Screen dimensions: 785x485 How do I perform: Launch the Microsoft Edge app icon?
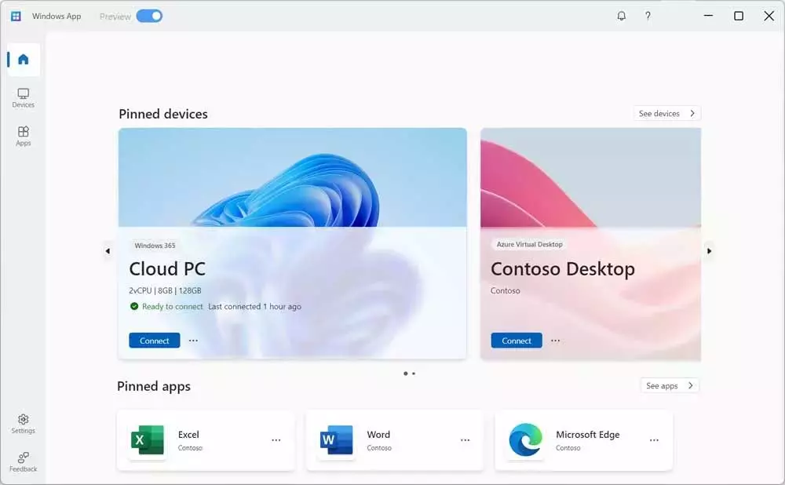pos(525,440)
